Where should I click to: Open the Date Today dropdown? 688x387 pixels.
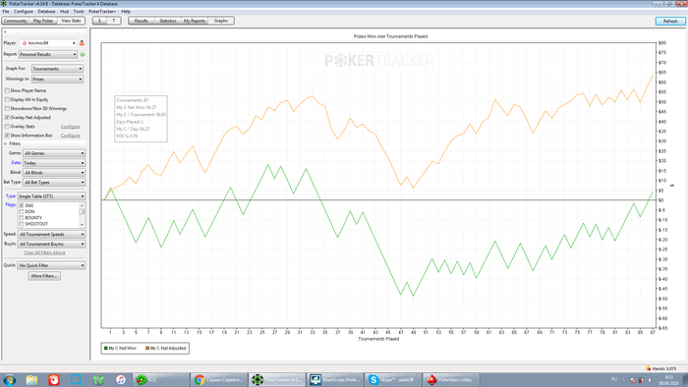click(x=54, y=163)
